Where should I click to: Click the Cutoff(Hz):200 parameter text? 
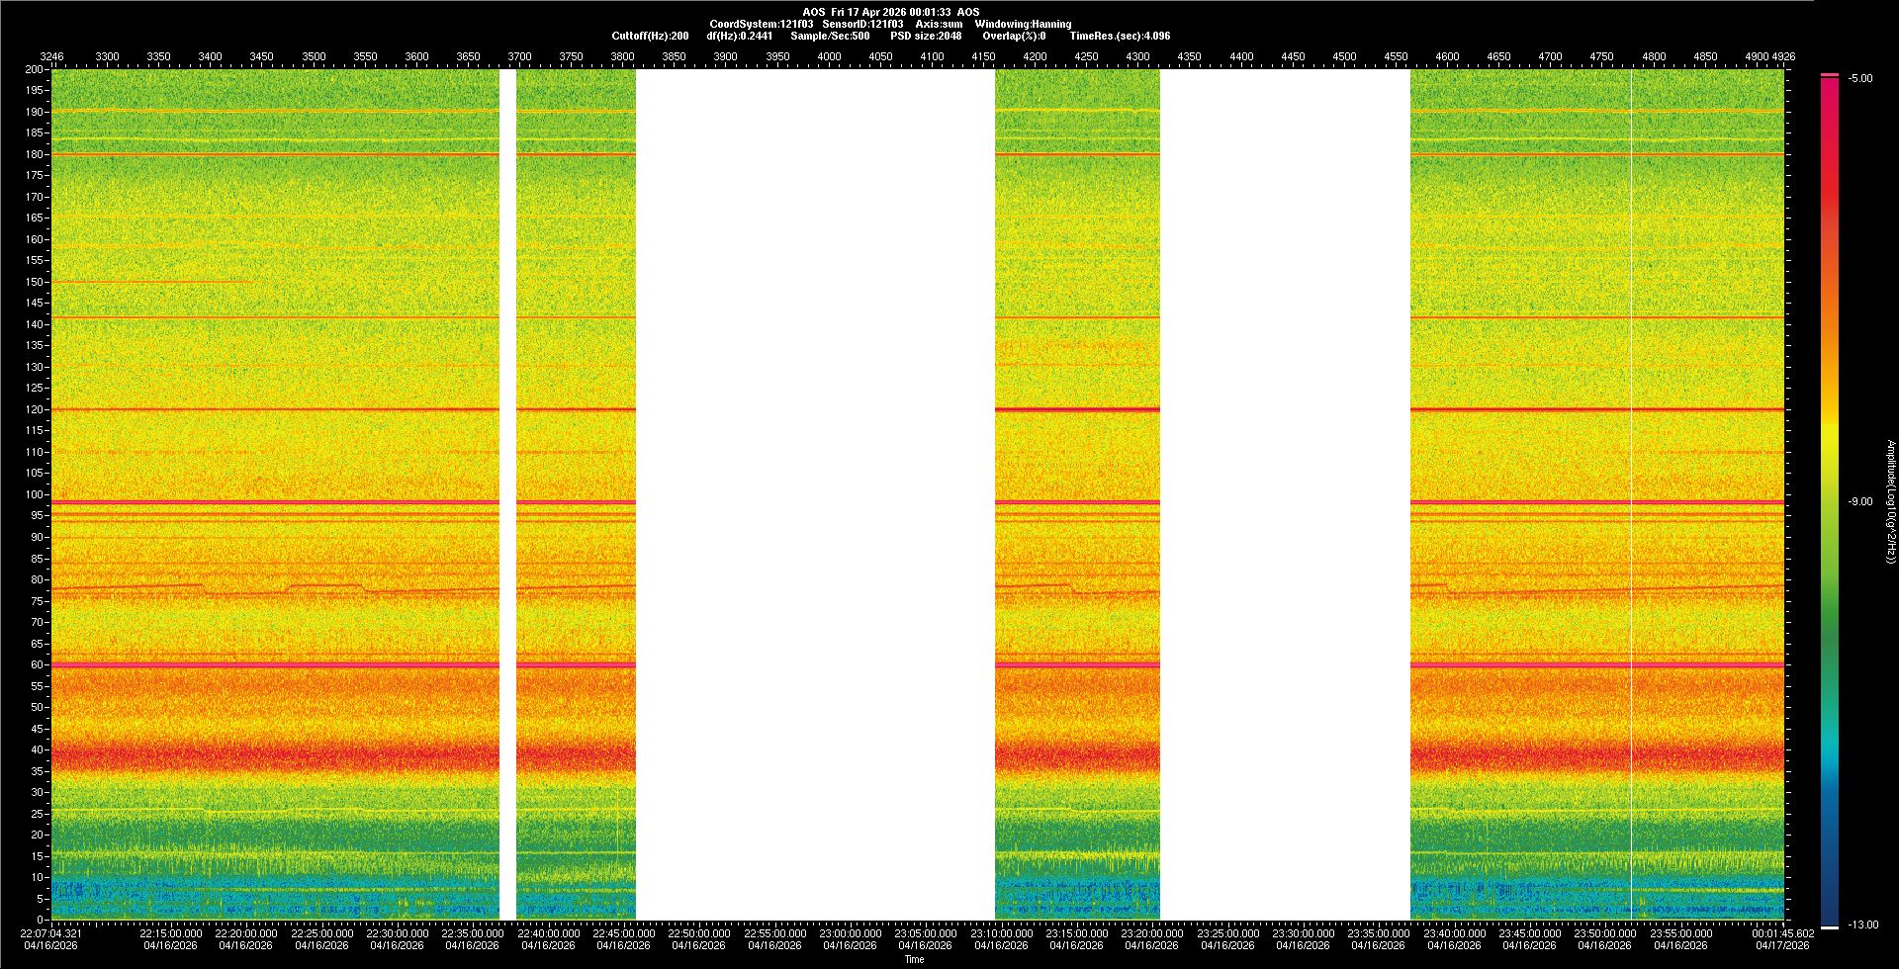tap(650, 36)
